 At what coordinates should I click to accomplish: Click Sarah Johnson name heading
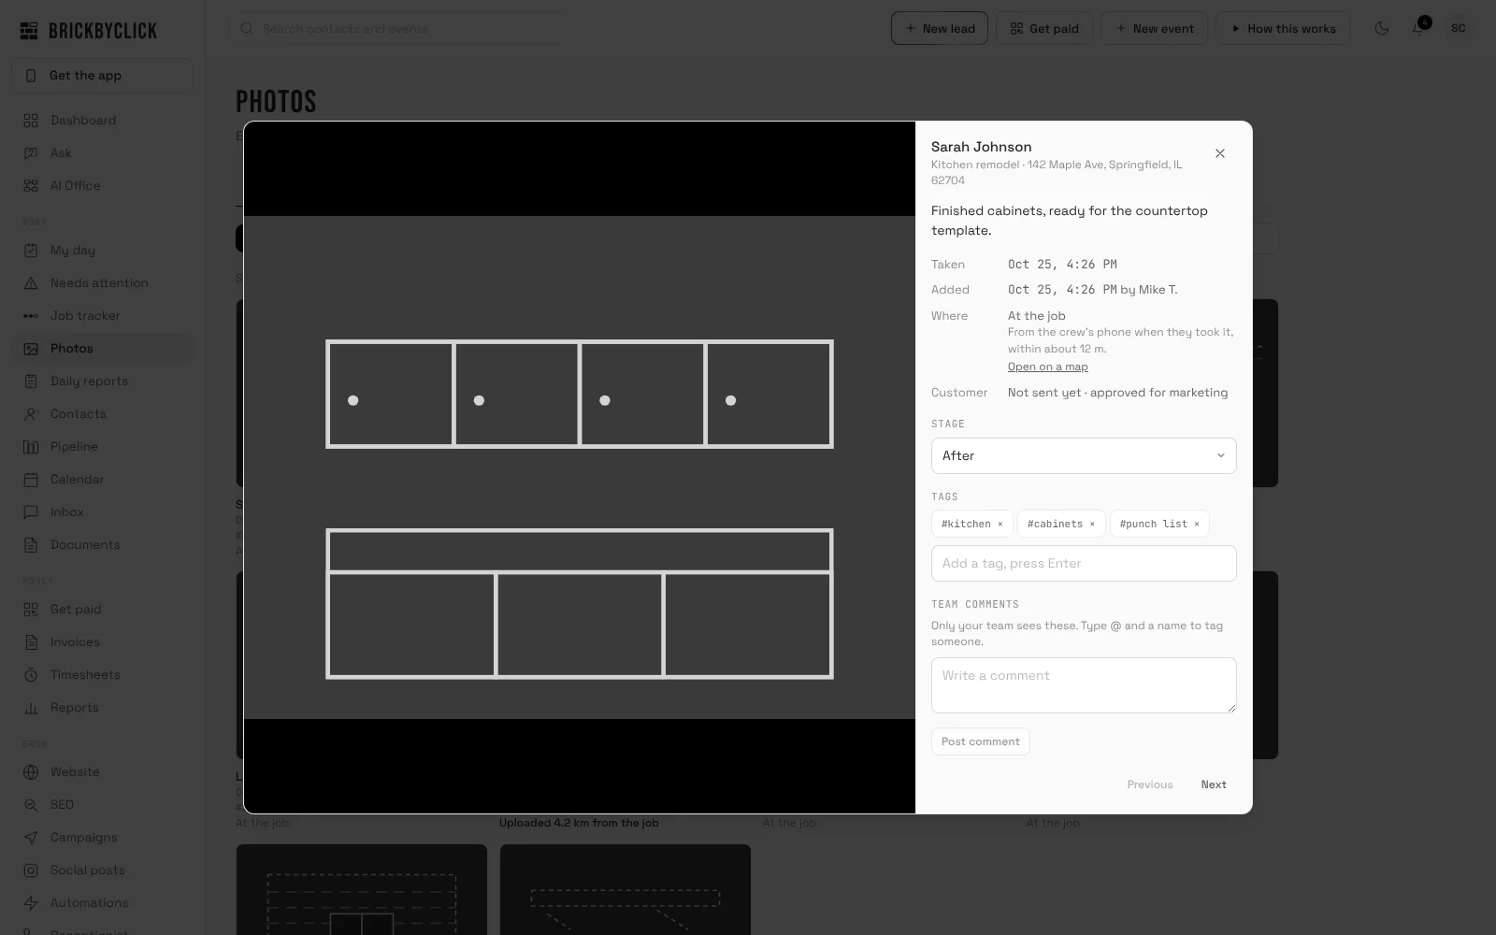(981, 147)
